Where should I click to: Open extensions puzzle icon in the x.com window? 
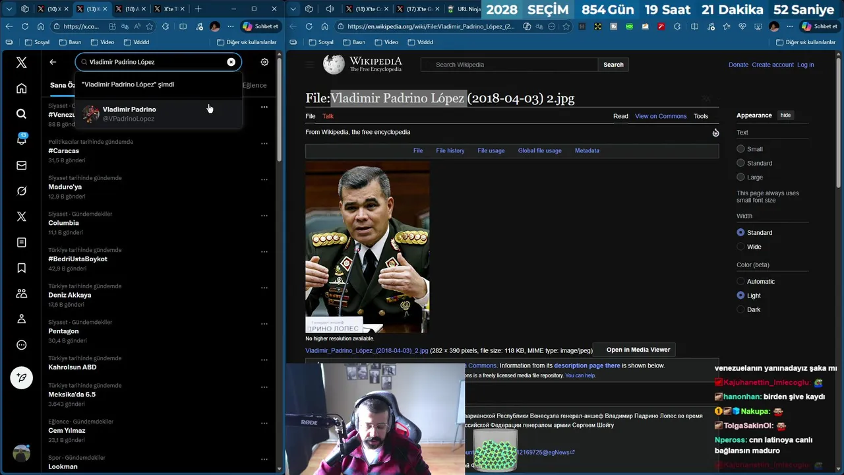pos(166,26)
